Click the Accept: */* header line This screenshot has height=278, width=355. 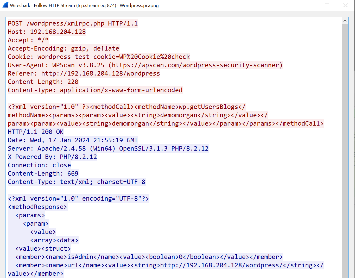(28, 40)
